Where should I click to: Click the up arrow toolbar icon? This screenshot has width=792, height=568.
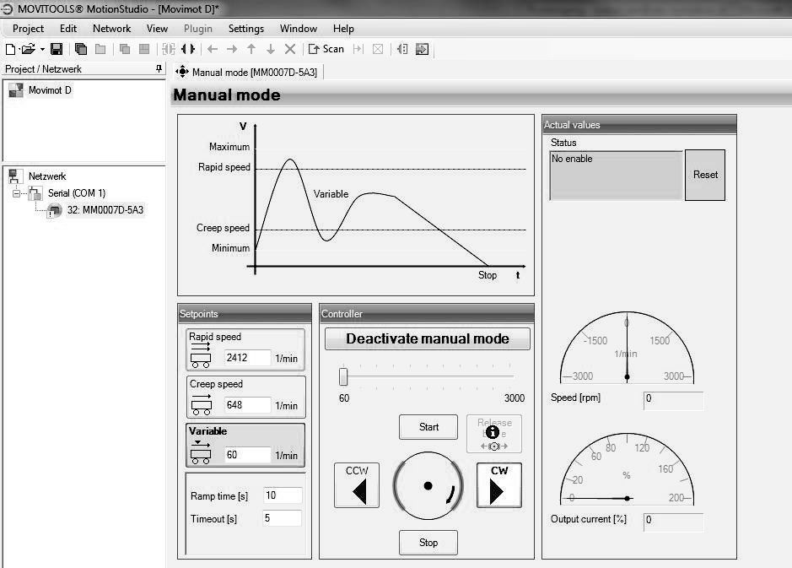click(251, 49)
